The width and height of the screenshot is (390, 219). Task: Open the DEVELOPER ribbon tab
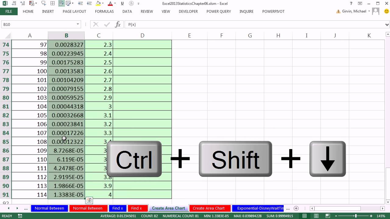click(x=188, y=11)
